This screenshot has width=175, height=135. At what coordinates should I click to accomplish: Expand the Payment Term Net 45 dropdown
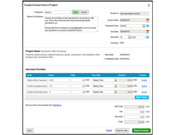[144, 26]
